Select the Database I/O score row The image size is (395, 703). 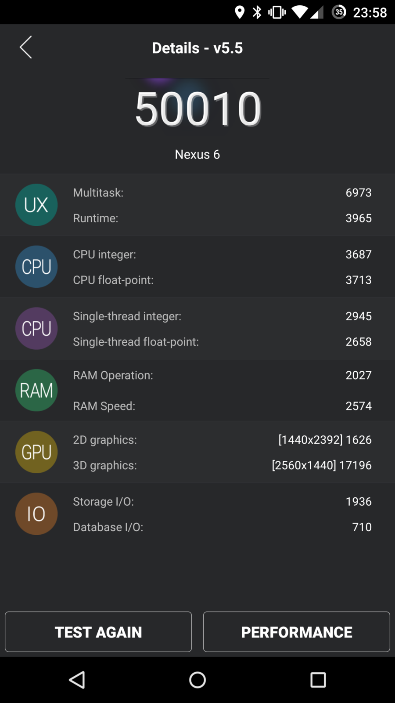tap(222, 527)
